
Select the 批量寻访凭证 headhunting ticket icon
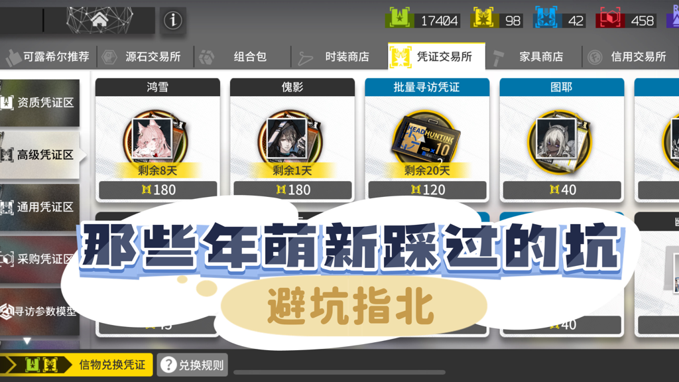[426, 139]
